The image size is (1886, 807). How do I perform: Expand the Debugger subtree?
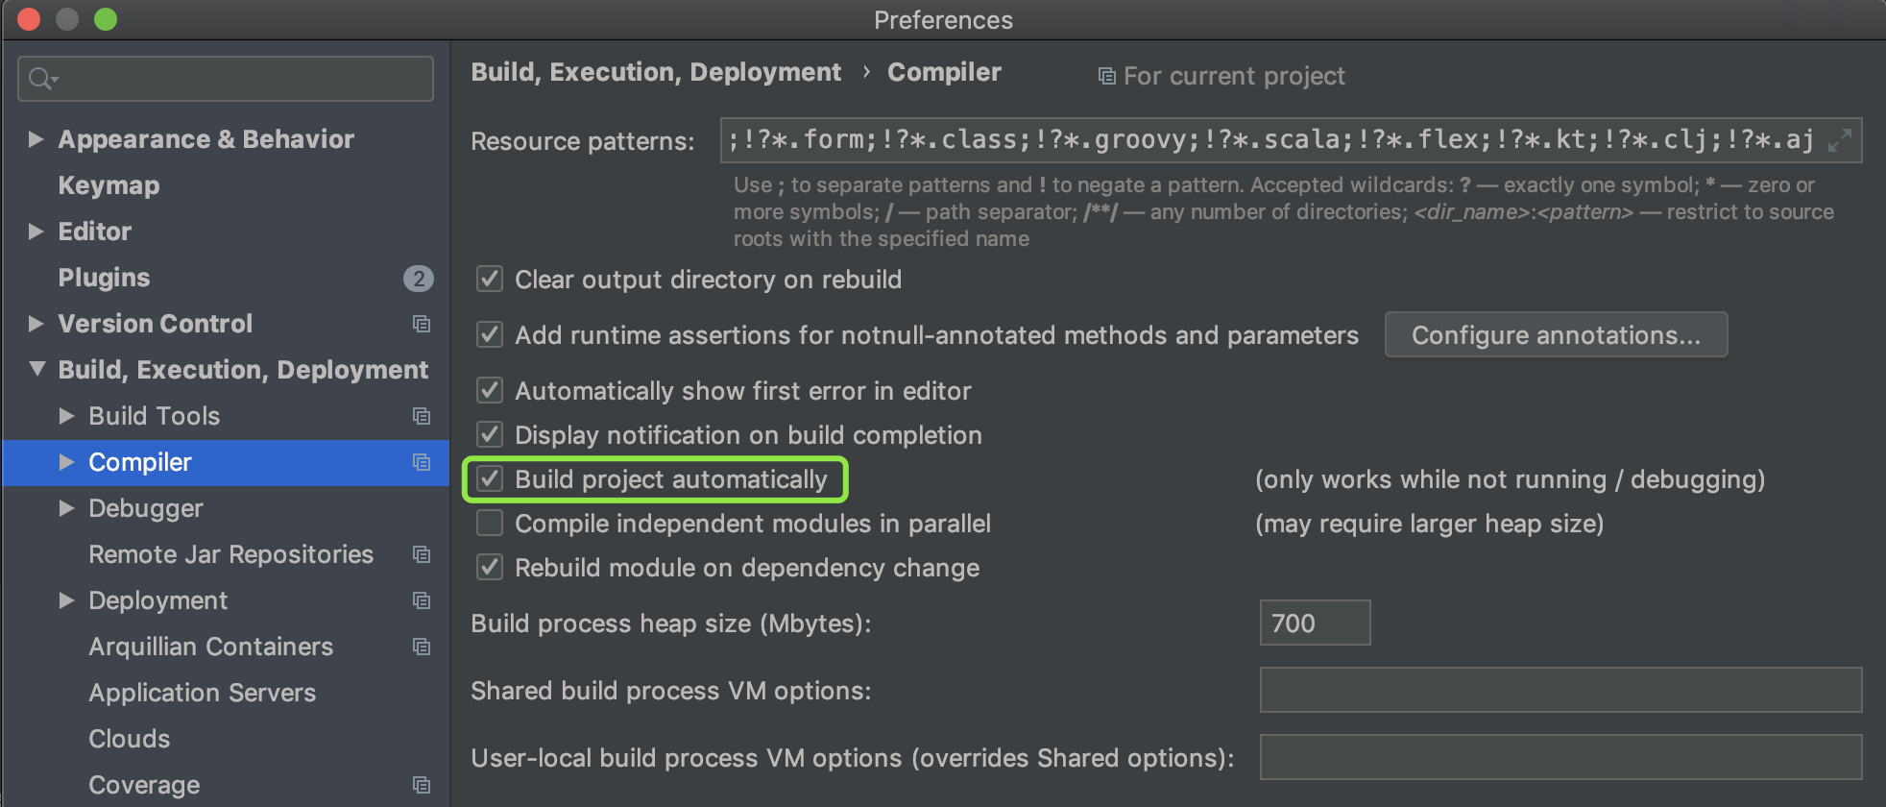66,508
